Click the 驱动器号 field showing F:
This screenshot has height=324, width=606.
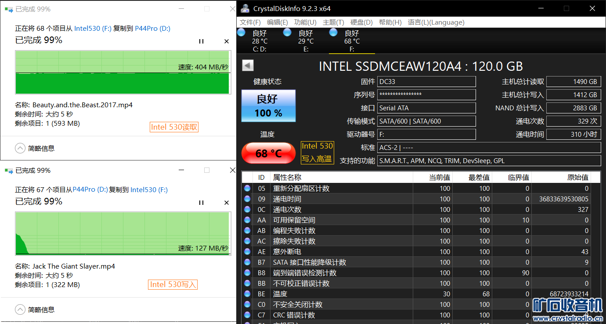click(426, 135)
